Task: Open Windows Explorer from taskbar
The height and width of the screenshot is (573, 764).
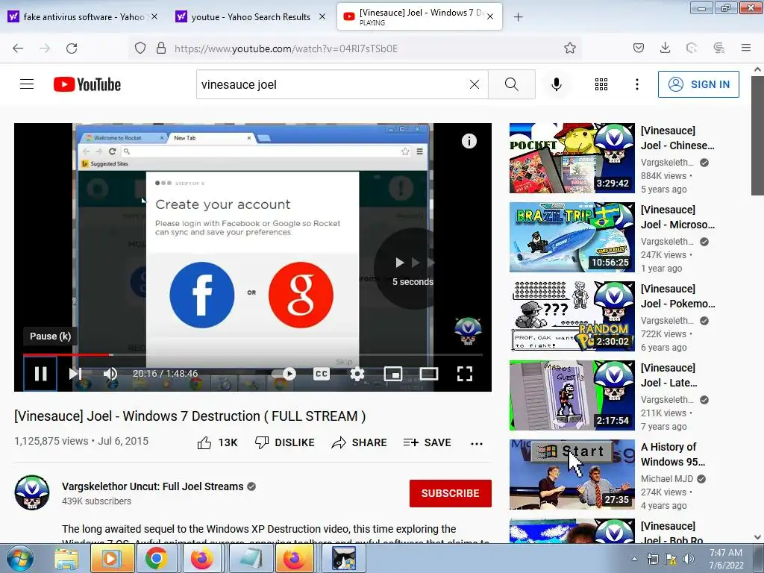Action: pos(66,558)
